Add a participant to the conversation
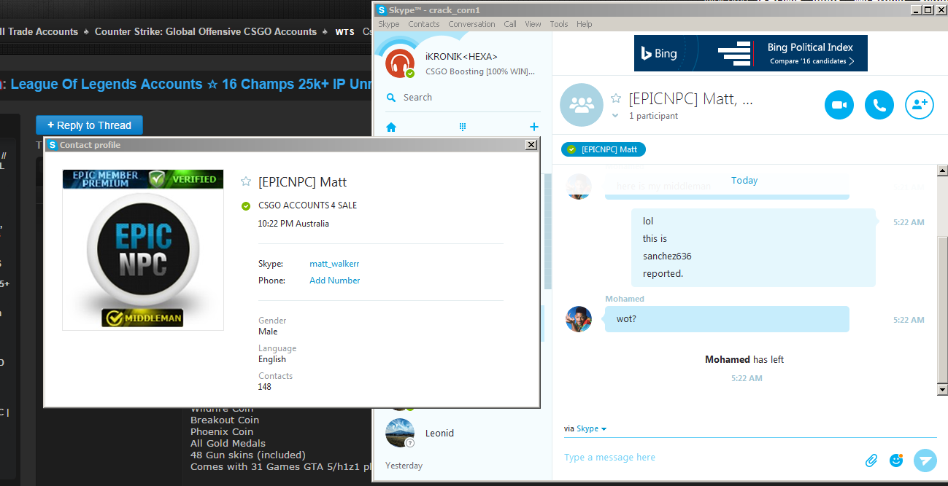The image size is (948, 486). point(920,105)
